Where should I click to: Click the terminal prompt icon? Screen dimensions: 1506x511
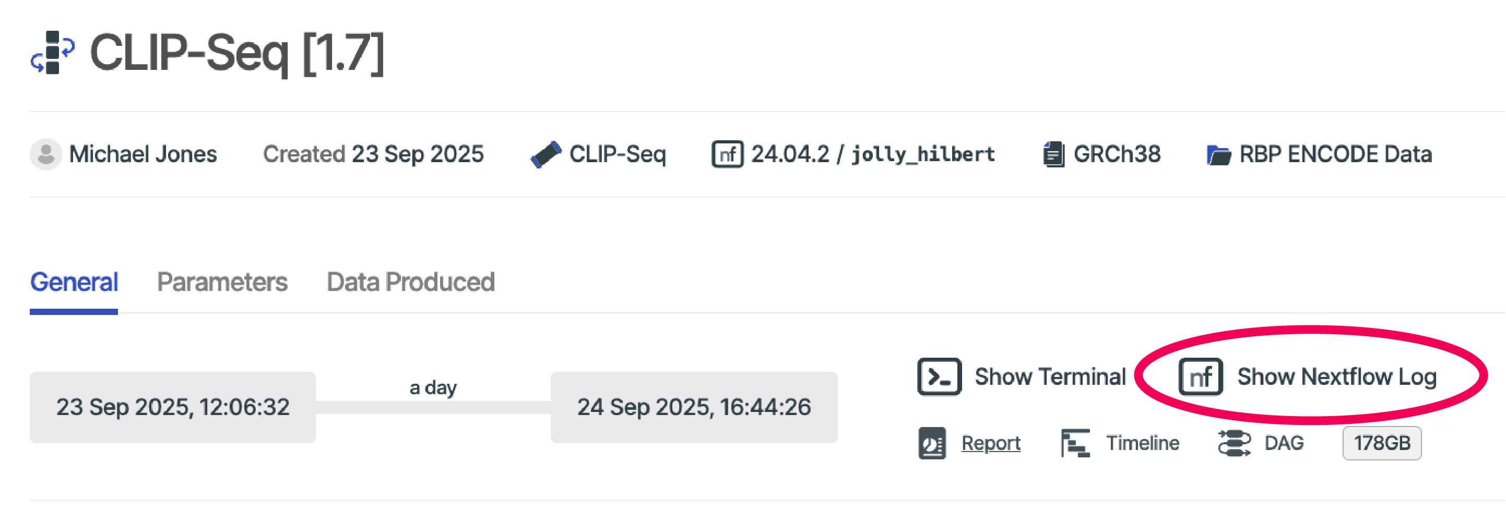tap(939, 376)
